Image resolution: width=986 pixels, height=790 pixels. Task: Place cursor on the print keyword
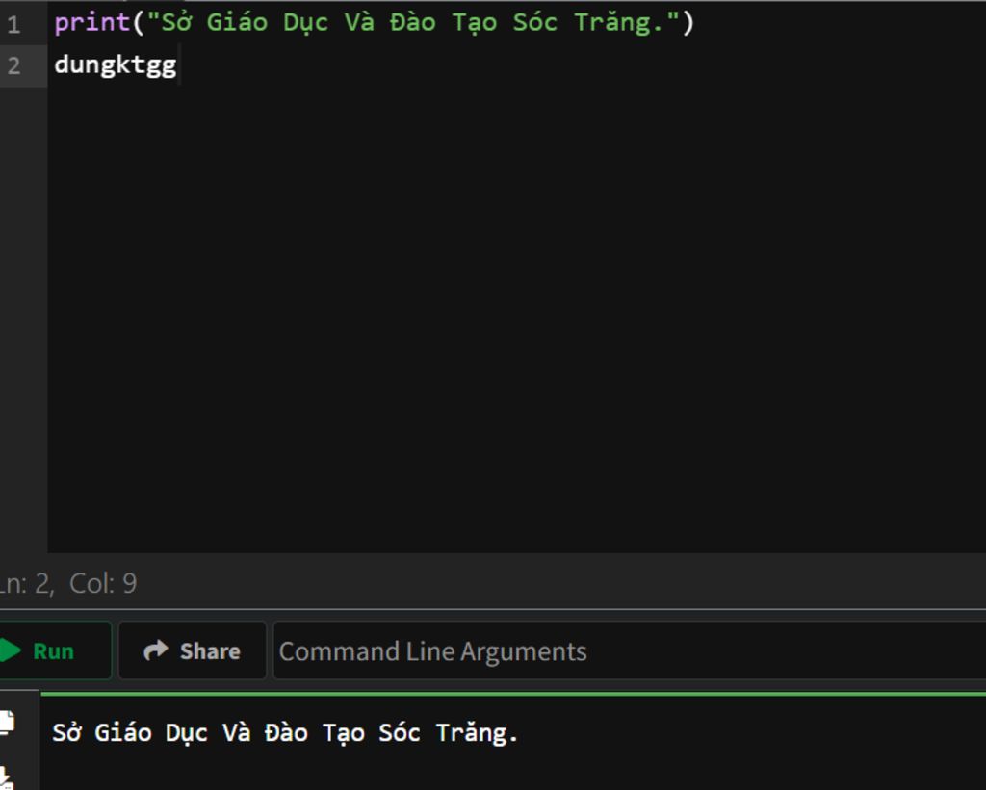click(91, 23)
